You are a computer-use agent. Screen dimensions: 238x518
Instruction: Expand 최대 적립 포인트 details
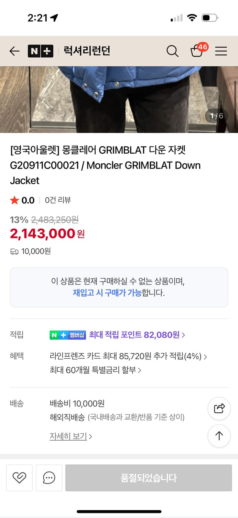click(x=134, y=335)
